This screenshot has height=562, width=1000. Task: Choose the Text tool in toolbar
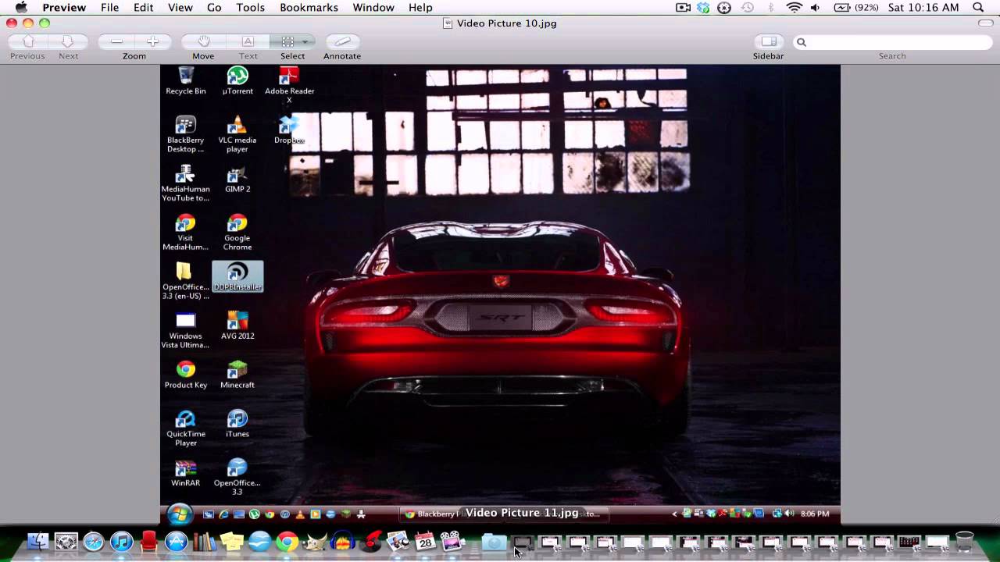(248, 41)
